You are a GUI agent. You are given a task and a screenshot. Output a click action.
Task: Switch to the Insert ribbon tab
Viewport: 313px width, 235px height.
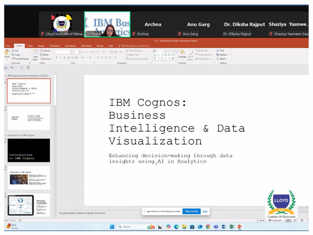30,46
